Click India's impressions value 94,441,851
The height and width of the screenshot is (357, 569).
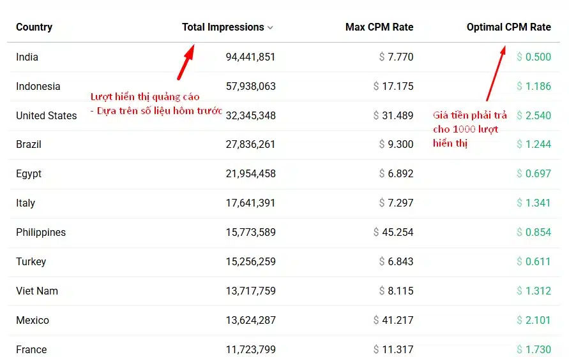(250, 57)
